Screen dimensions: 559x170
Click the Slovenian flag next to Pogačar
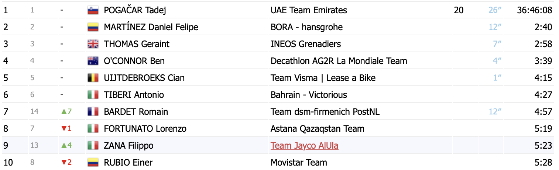pos(93,10)
